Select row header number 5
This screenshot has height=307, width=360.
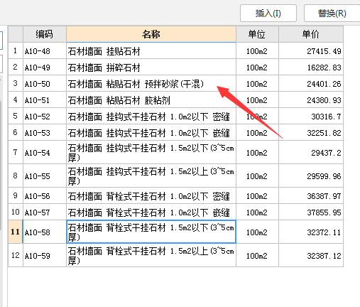[16, 117]
